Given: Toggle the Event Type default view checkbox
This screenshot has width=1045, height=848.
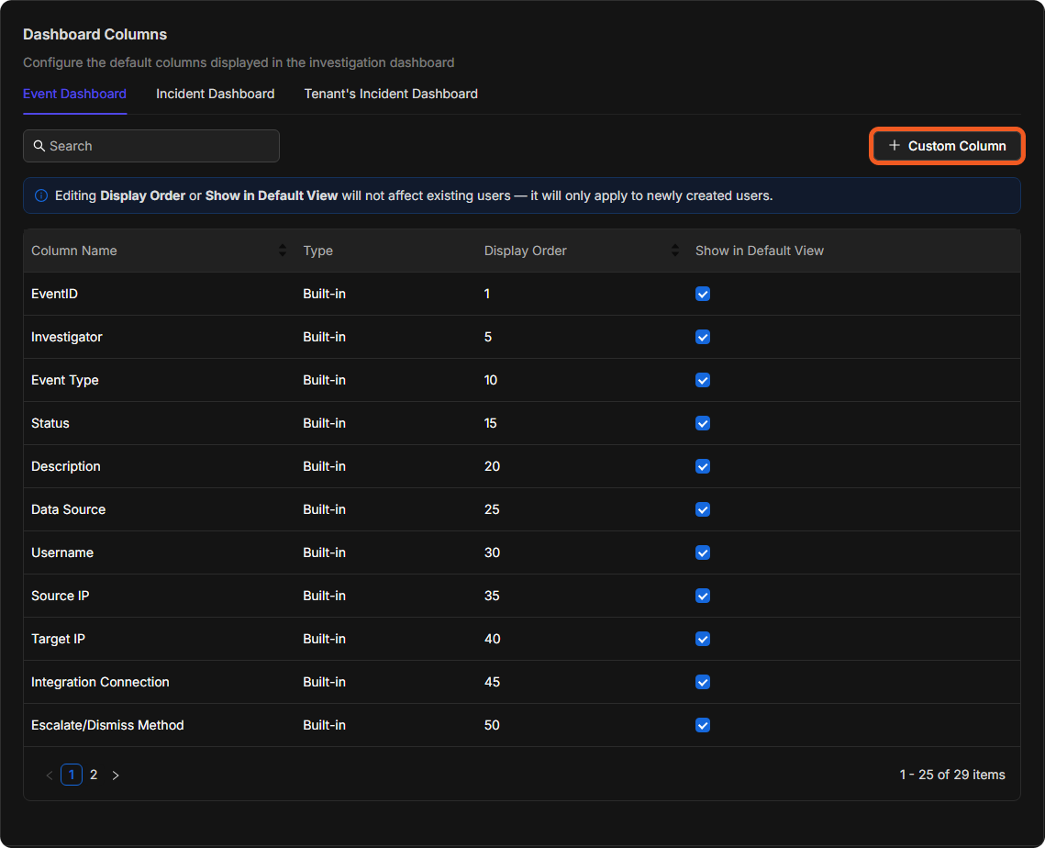Looking at the screenshot, I should pos(703,380).
